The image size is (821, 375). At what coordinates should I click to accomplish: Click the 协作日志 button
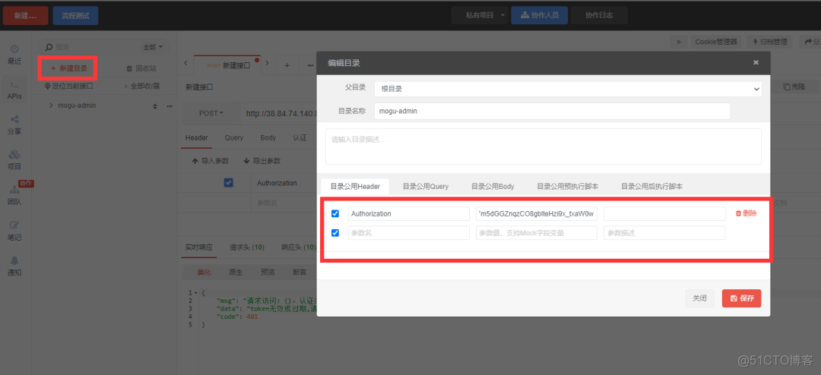(599, 15)
